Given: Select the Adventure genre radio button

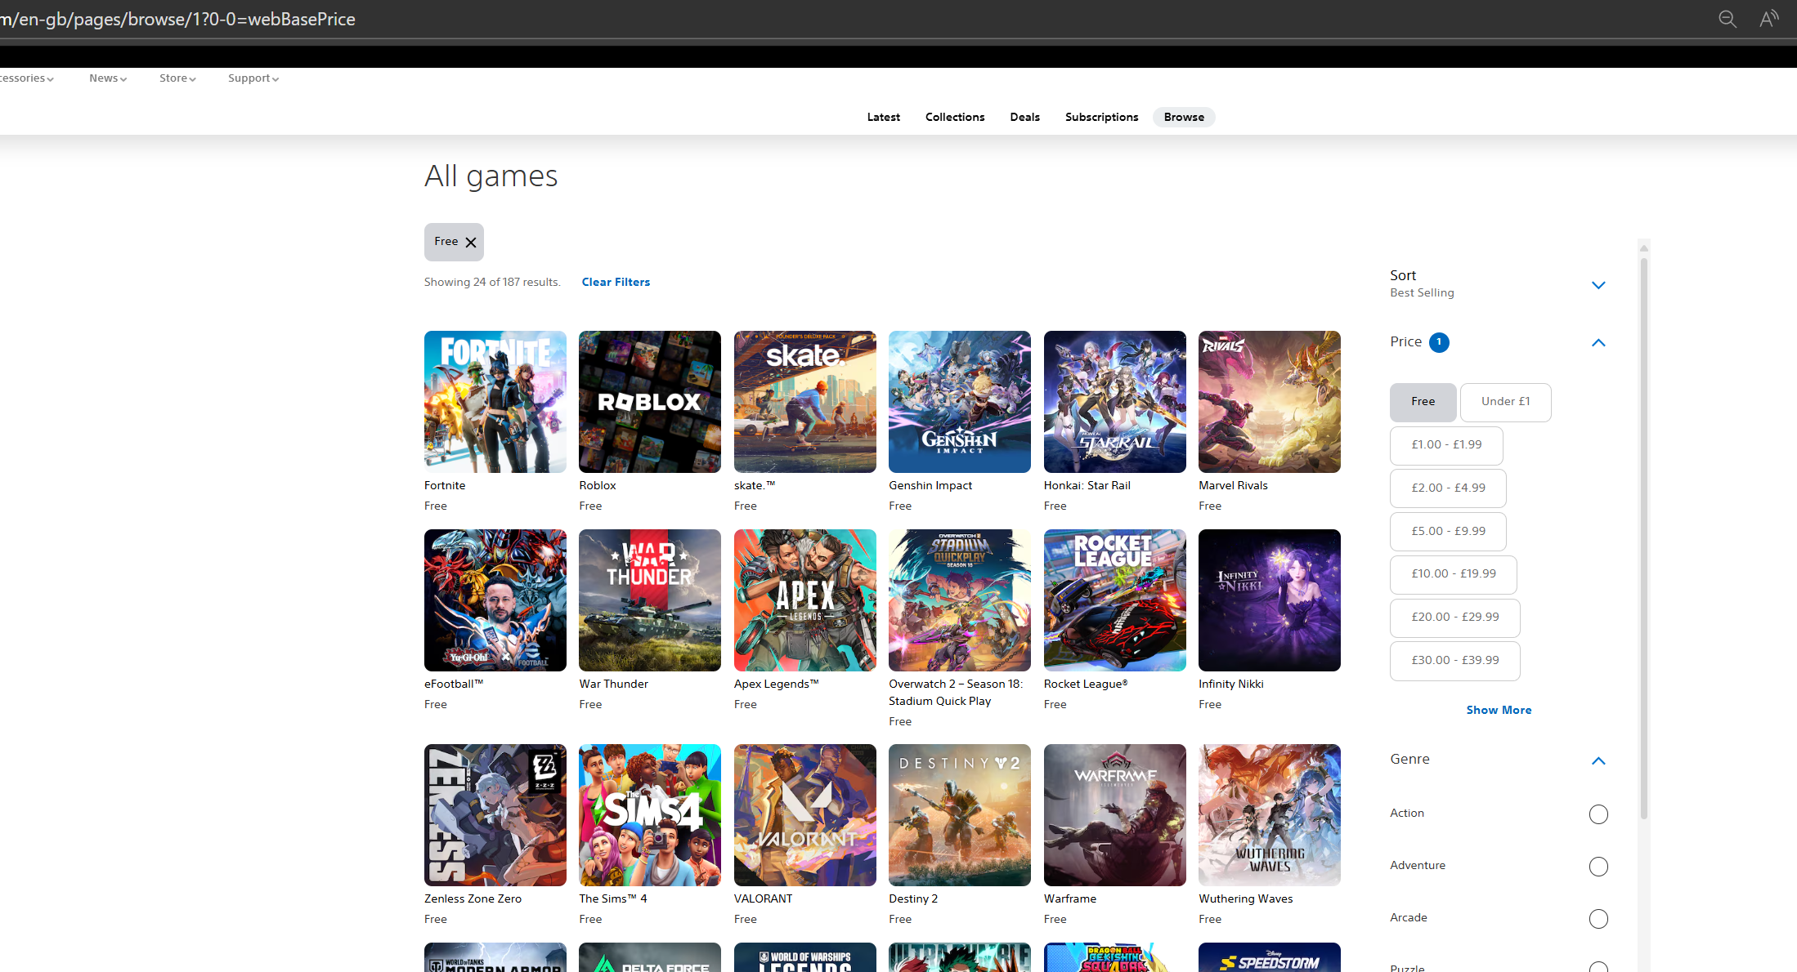Looking at the screenshot, I should 1598,867.
